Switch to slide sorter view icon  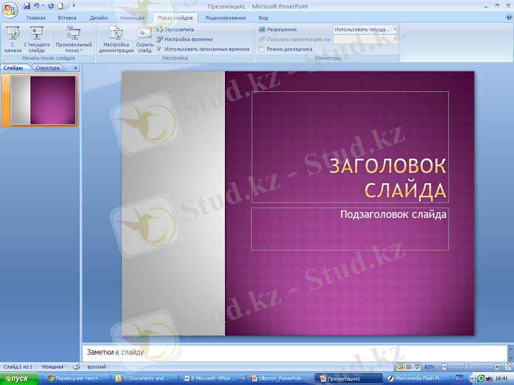point(409,366)
